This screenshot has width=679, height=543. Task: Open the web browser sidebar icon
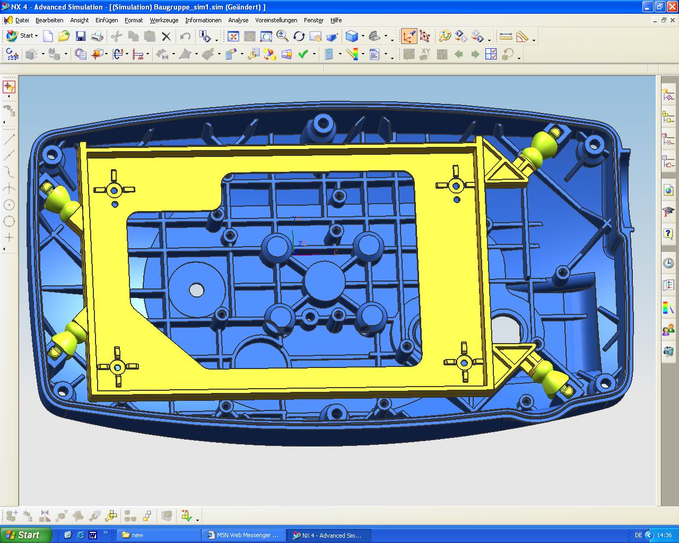coord(668,190)
